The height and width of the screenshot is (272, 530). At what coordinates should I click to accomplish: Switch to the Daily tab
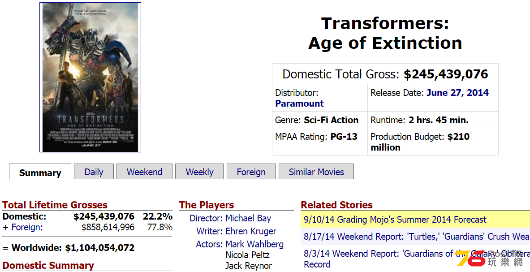click(x=94, y=172)
